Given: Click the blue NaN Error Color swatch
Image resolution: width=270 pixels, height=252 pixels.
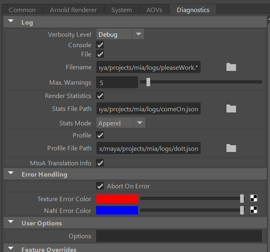Looking at the screenshot, I should 117,210.
